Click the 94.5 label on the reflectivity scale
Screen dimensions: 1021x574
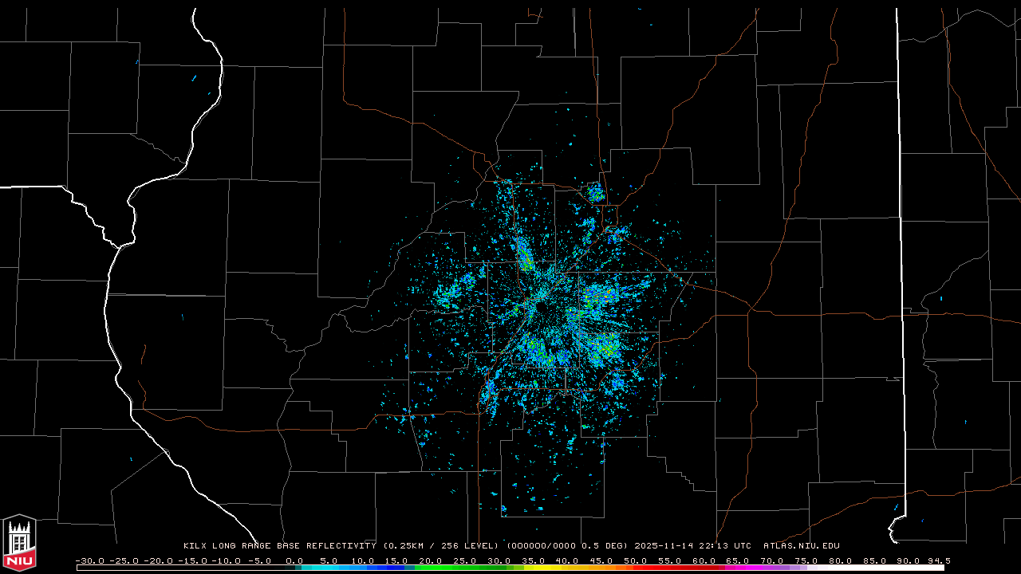pos(937,560)
